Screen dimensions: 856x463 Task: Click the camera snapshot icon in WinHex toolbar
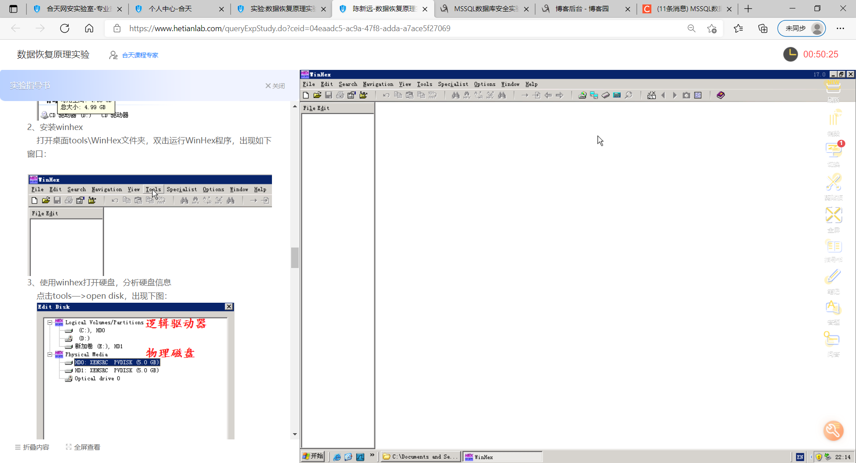pos(687,95)
